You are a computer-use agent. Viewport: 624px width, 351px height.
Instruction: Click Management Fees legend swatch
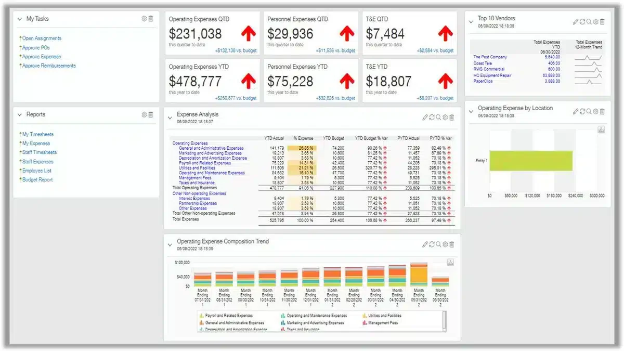point(363,323)
